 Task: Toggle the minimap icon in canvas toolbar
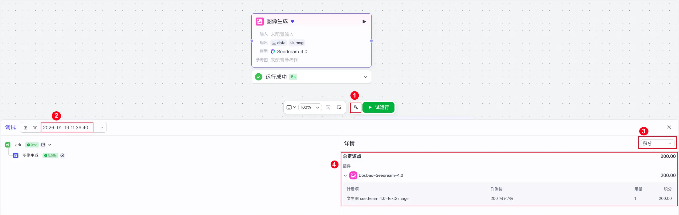339,107
